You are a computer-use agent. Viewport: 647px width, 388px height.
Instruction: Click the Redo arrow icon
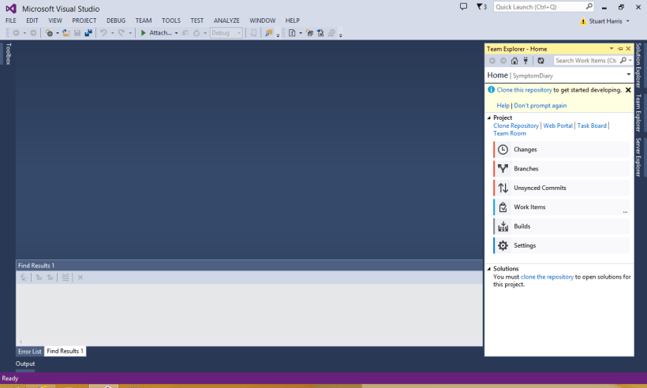tap(122, 33)
